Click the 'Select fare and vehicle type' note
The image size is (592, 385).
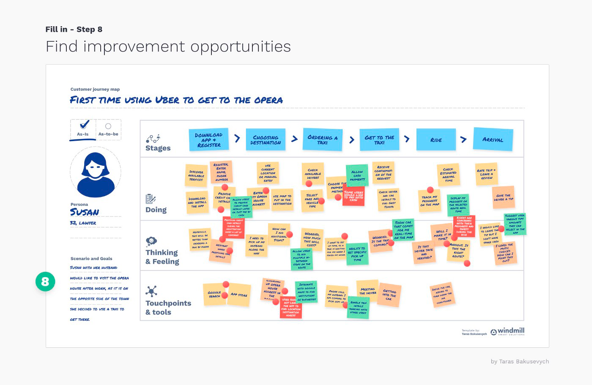pos(312,201)
